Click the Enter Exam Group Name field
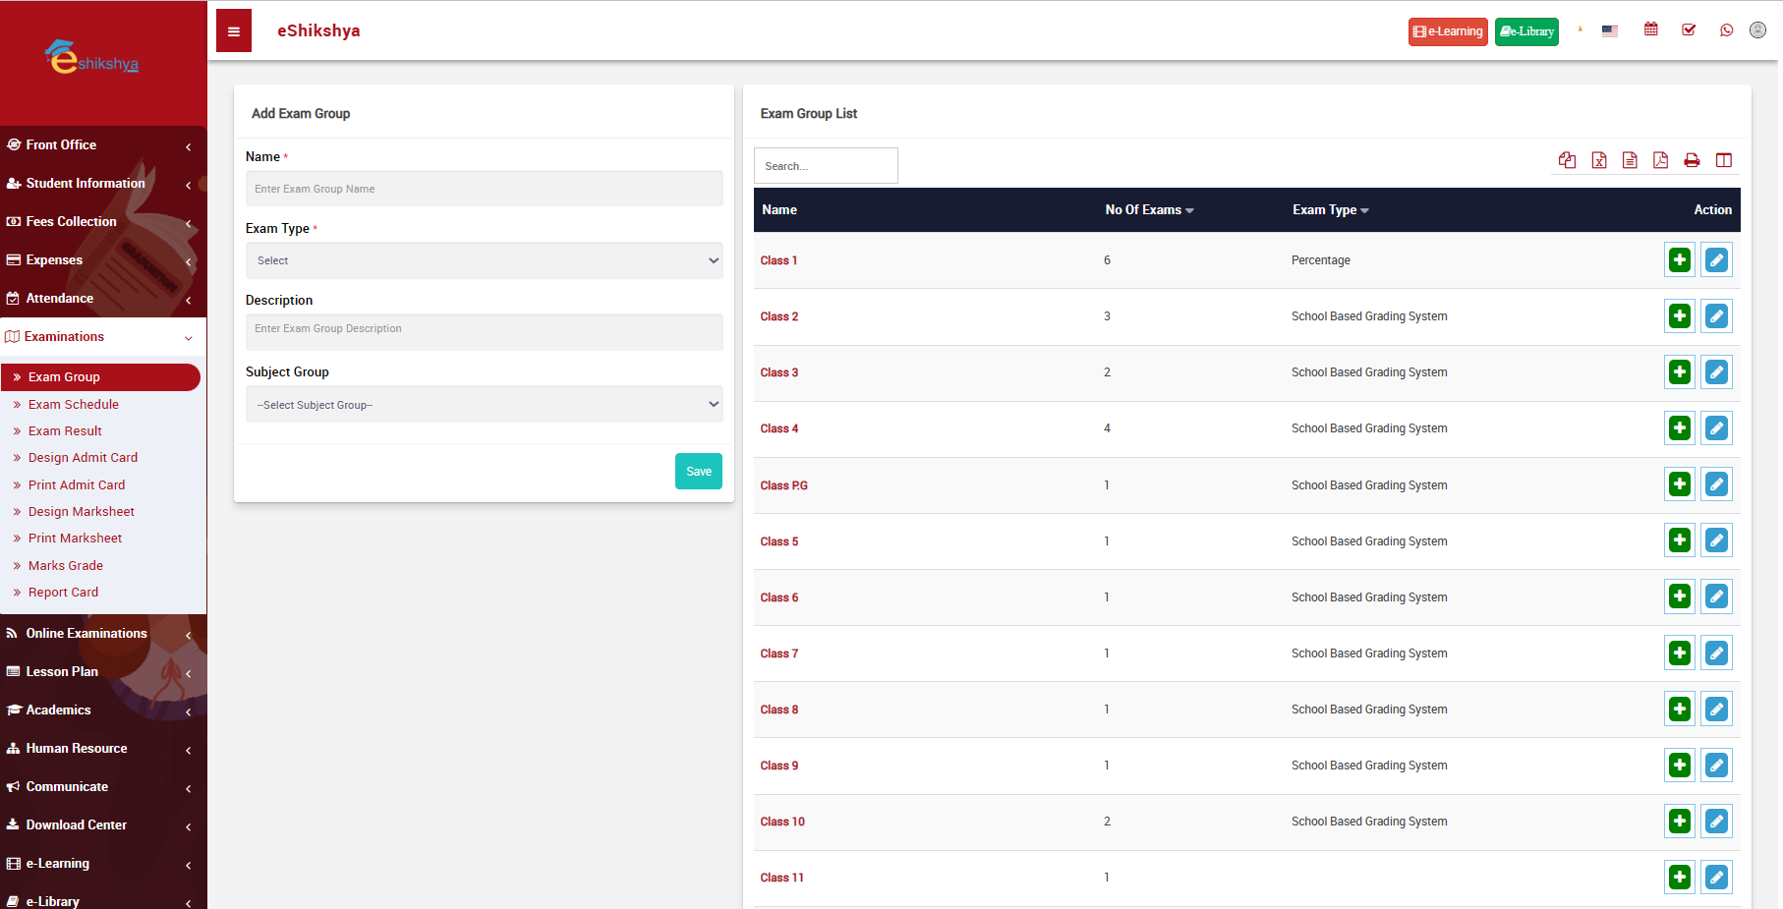 [484, 189]
